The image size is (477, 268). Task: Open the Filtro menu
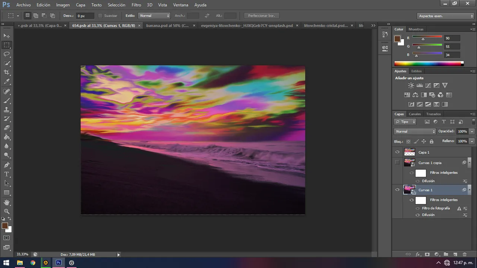[x=136, y=5]
